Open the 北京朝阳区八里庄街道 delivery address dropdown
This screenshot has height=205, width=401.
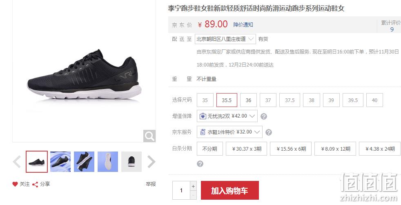tap(225, 39)
